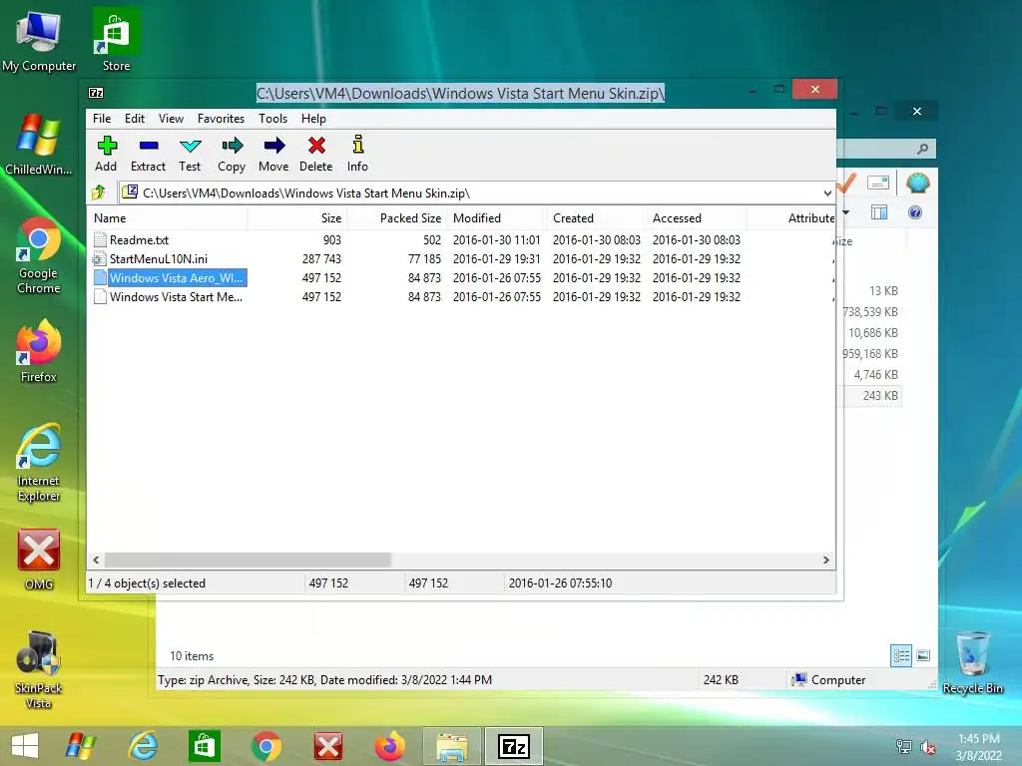Open Chrome from the taskbar

(265, 746)
